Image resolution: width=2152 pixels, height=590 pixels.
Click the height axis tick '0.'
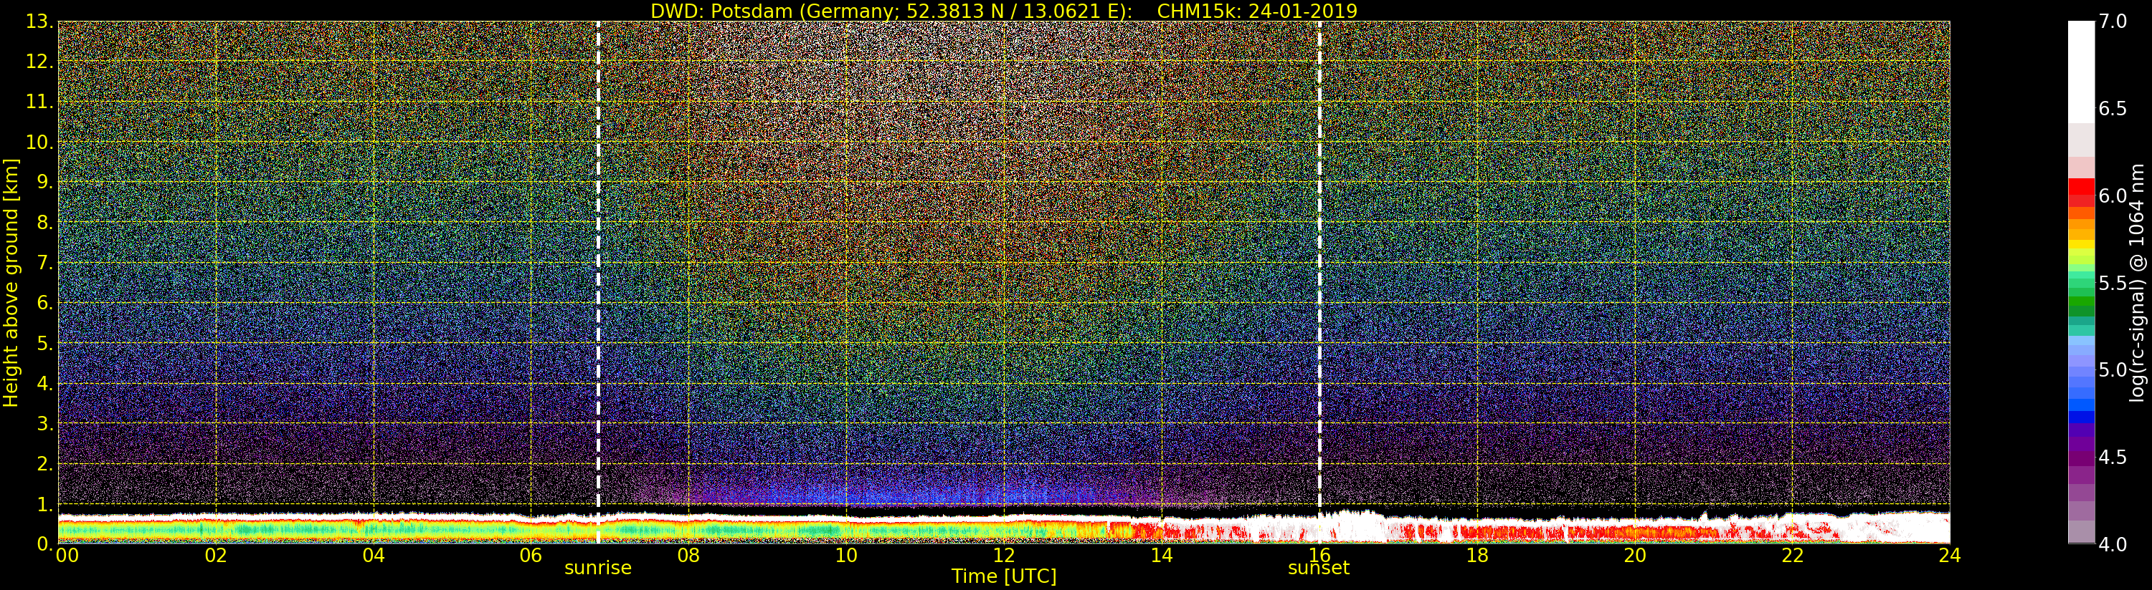pos(44,543)
